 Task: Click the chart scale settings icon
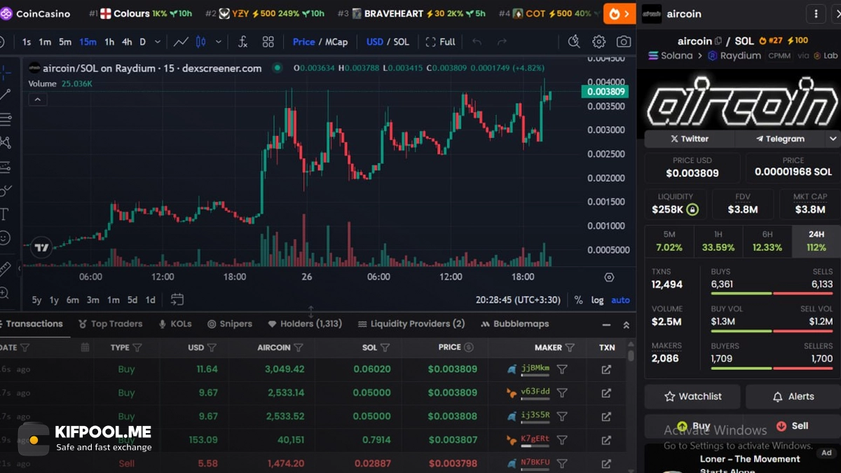[609, 277]
